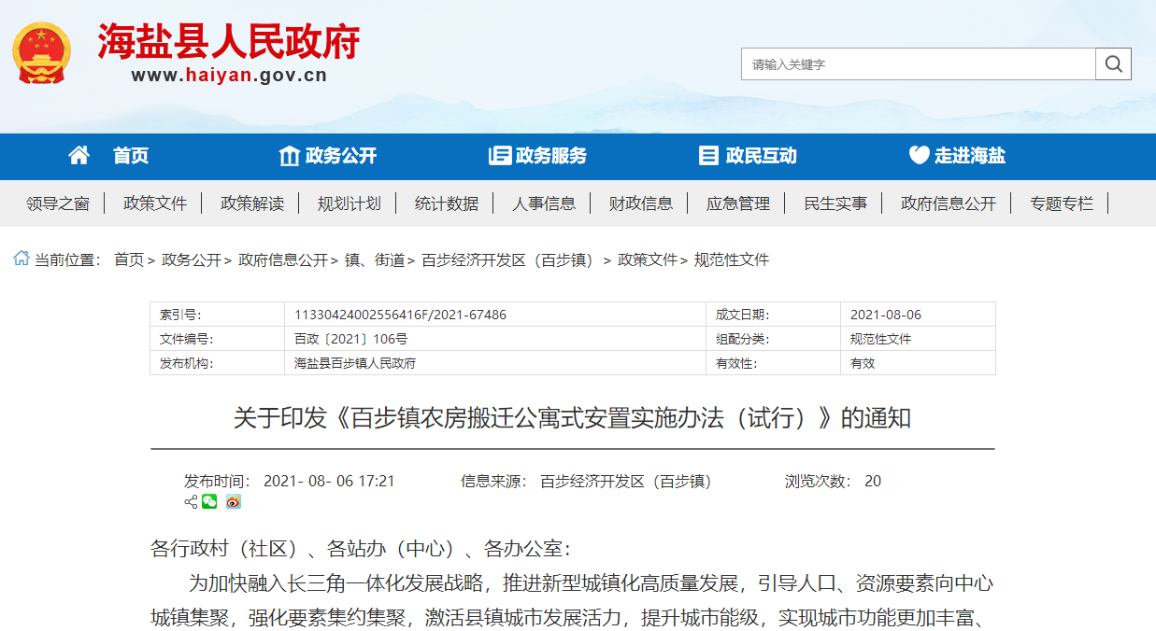The height and width of the screenshot is (631, 1156).
Task: Click the search magnifier icon
Action: [1112, 63]
